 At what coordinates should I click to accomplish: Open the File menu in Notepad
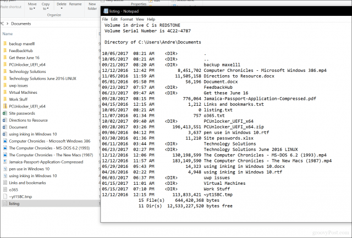[x=105, y=19]
